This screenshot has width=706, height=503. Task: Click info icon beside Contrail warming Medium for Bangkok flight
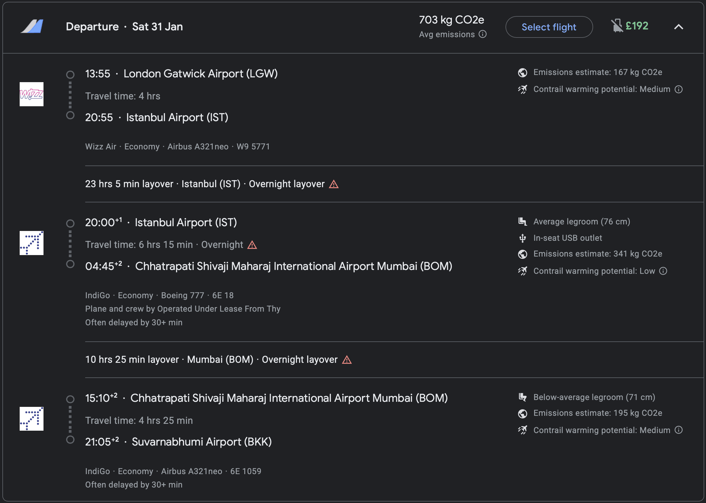[x=679, y=430]
